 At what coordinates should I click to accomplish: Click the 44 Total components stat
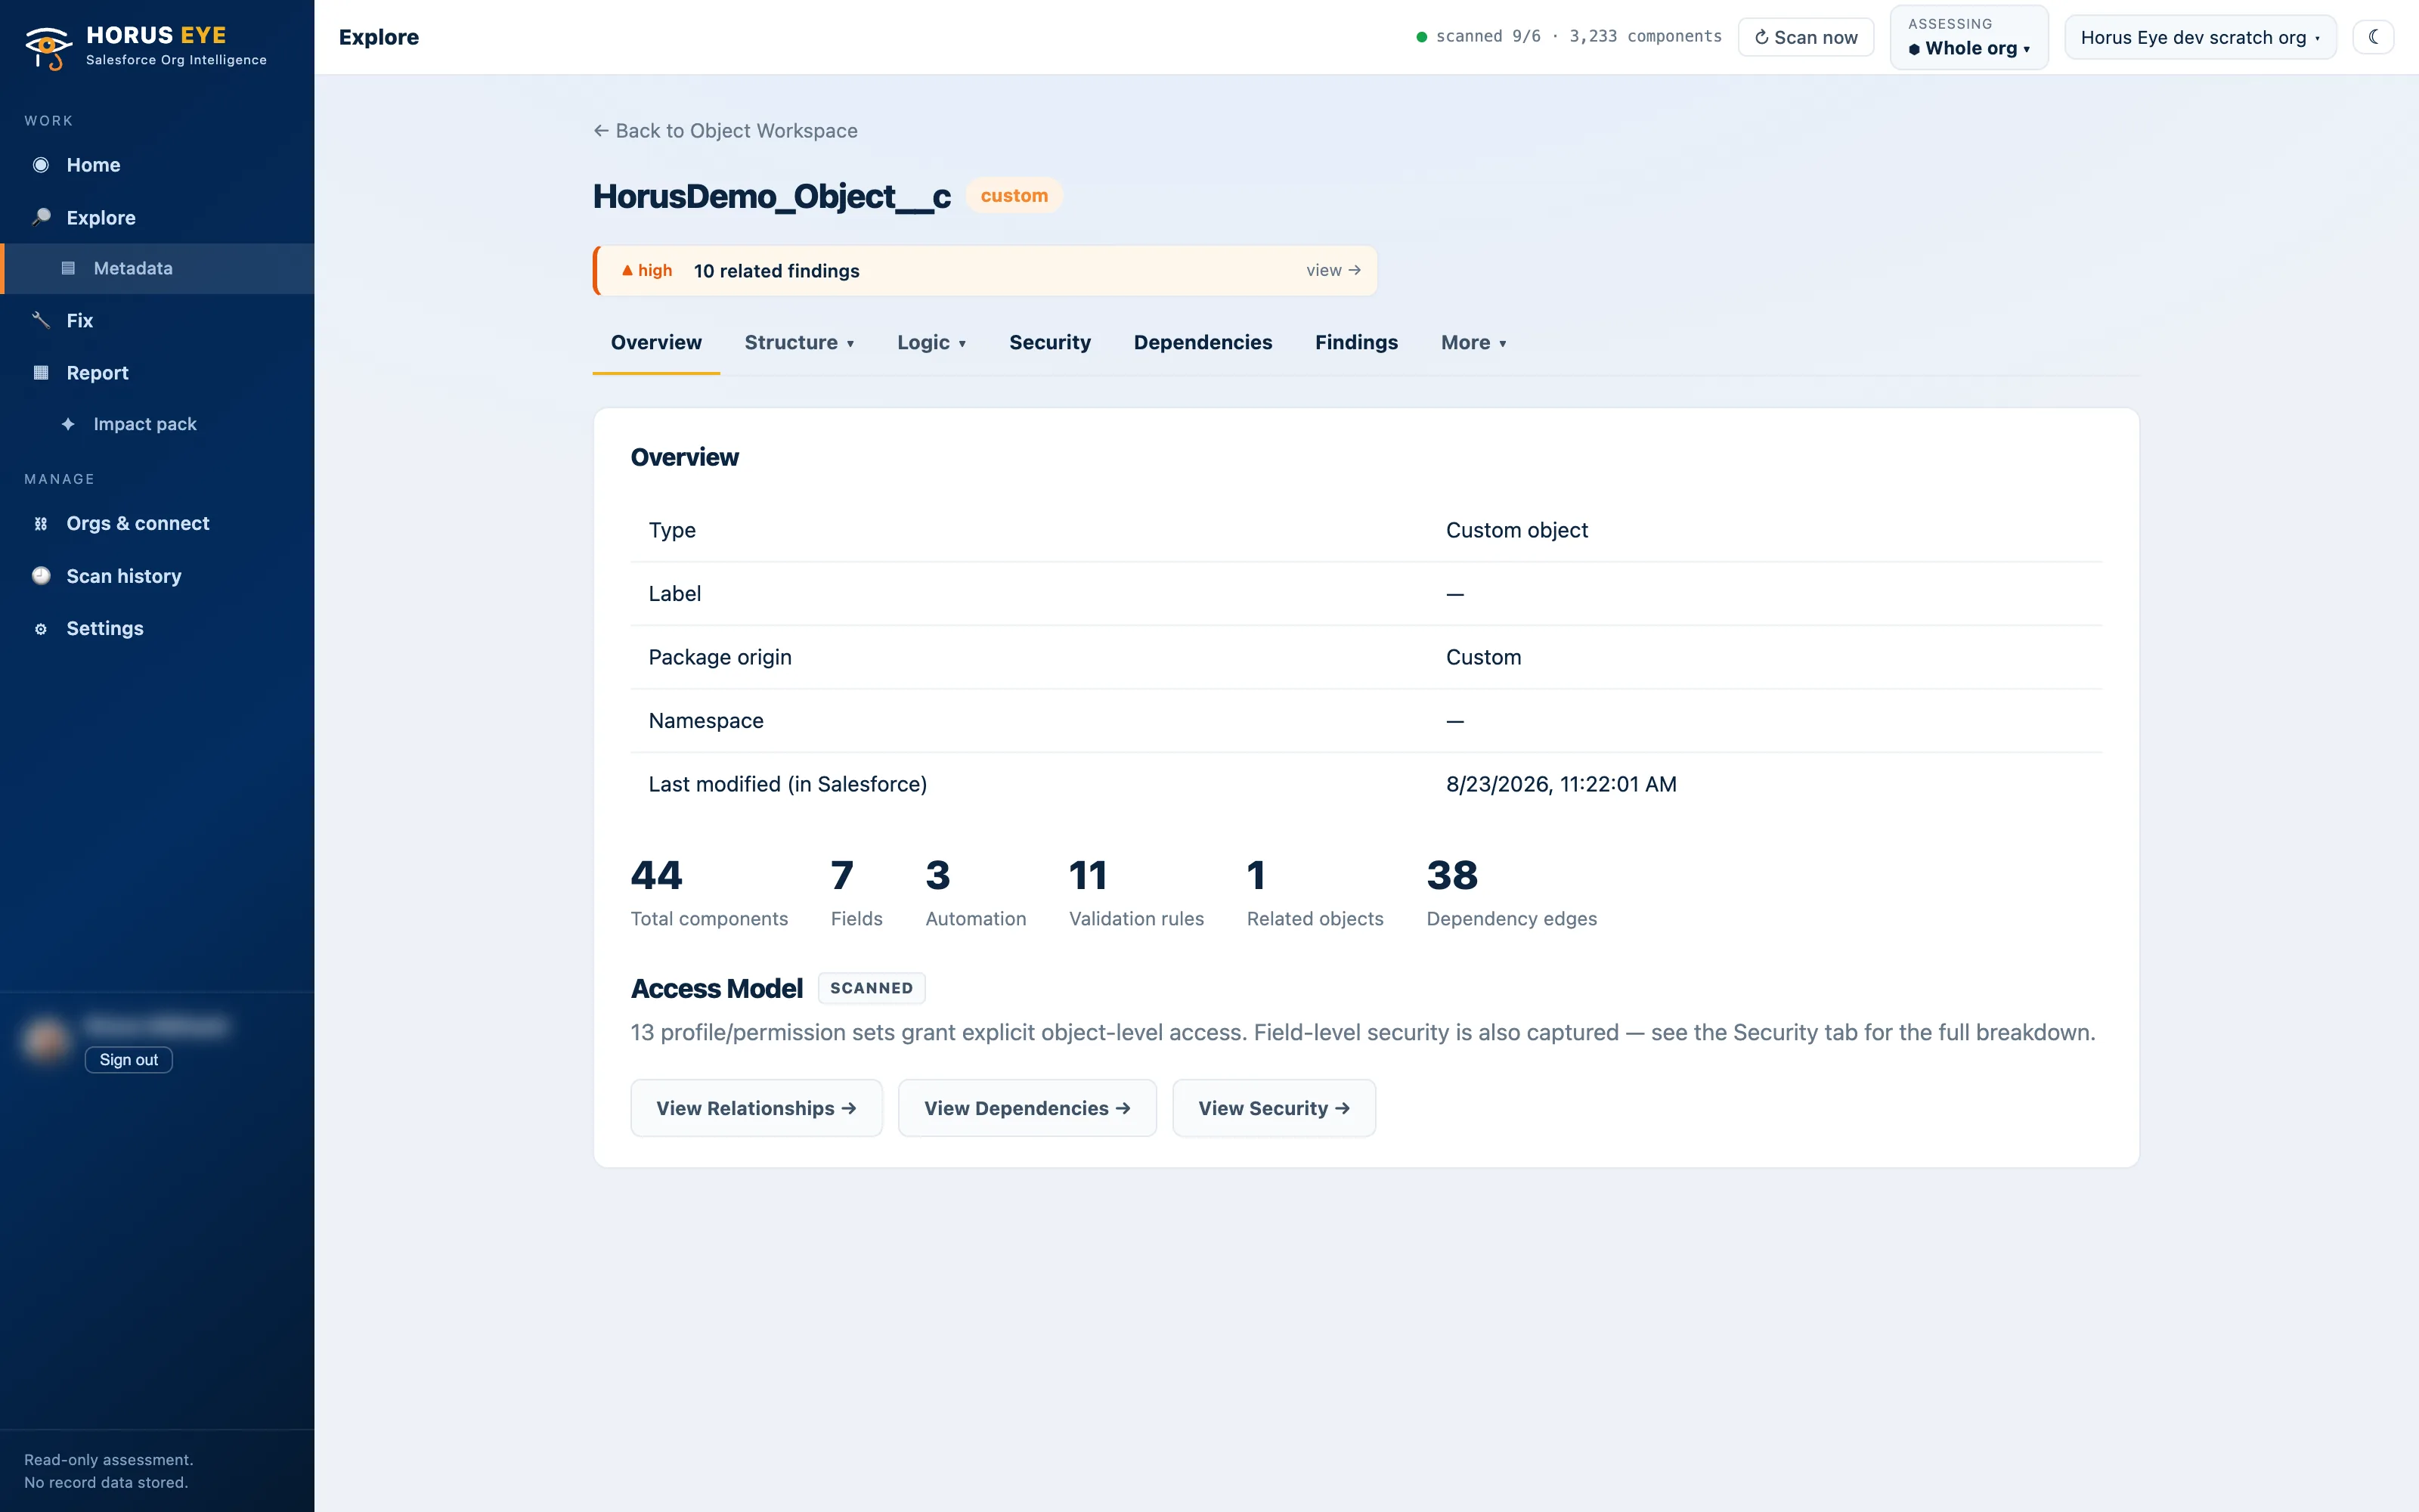[709, 892]
